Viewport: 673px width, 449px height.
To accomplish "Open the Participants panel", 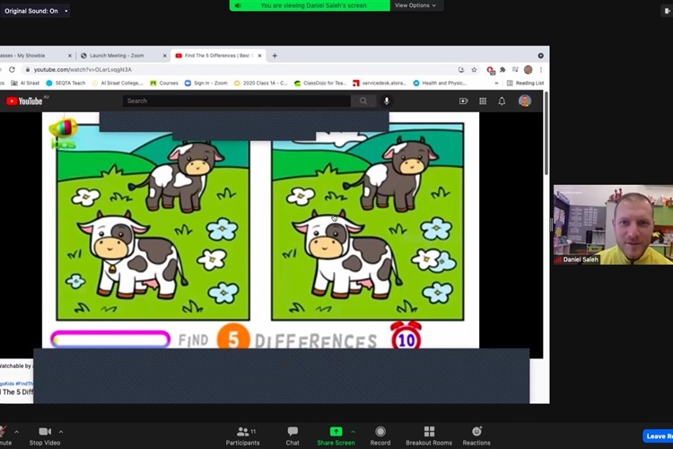I will 243,436.
